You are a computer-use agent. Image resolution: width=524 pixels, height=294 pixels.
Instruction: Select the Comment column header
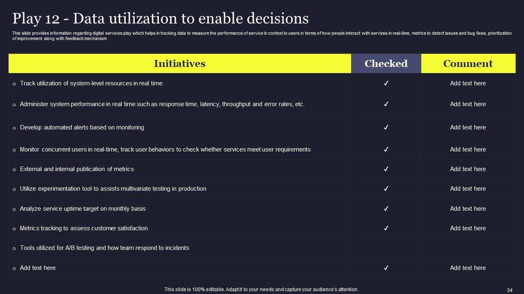468,64
